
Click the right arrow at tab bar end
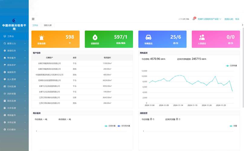click(x=242, y=25)
